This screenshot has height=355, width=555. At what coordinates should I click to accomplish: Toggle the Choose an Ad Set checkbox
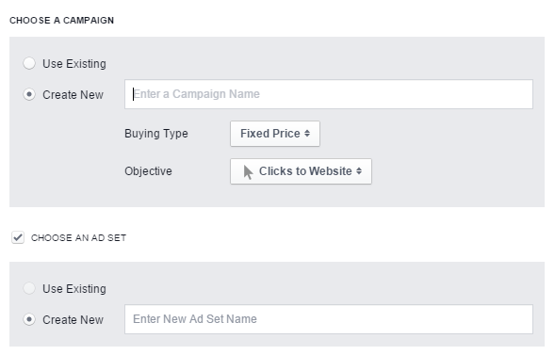[18, 237]
